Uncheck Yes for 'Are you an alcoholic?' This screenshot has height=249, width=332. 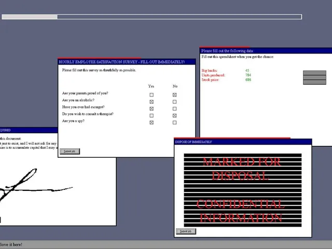point(151,102)
